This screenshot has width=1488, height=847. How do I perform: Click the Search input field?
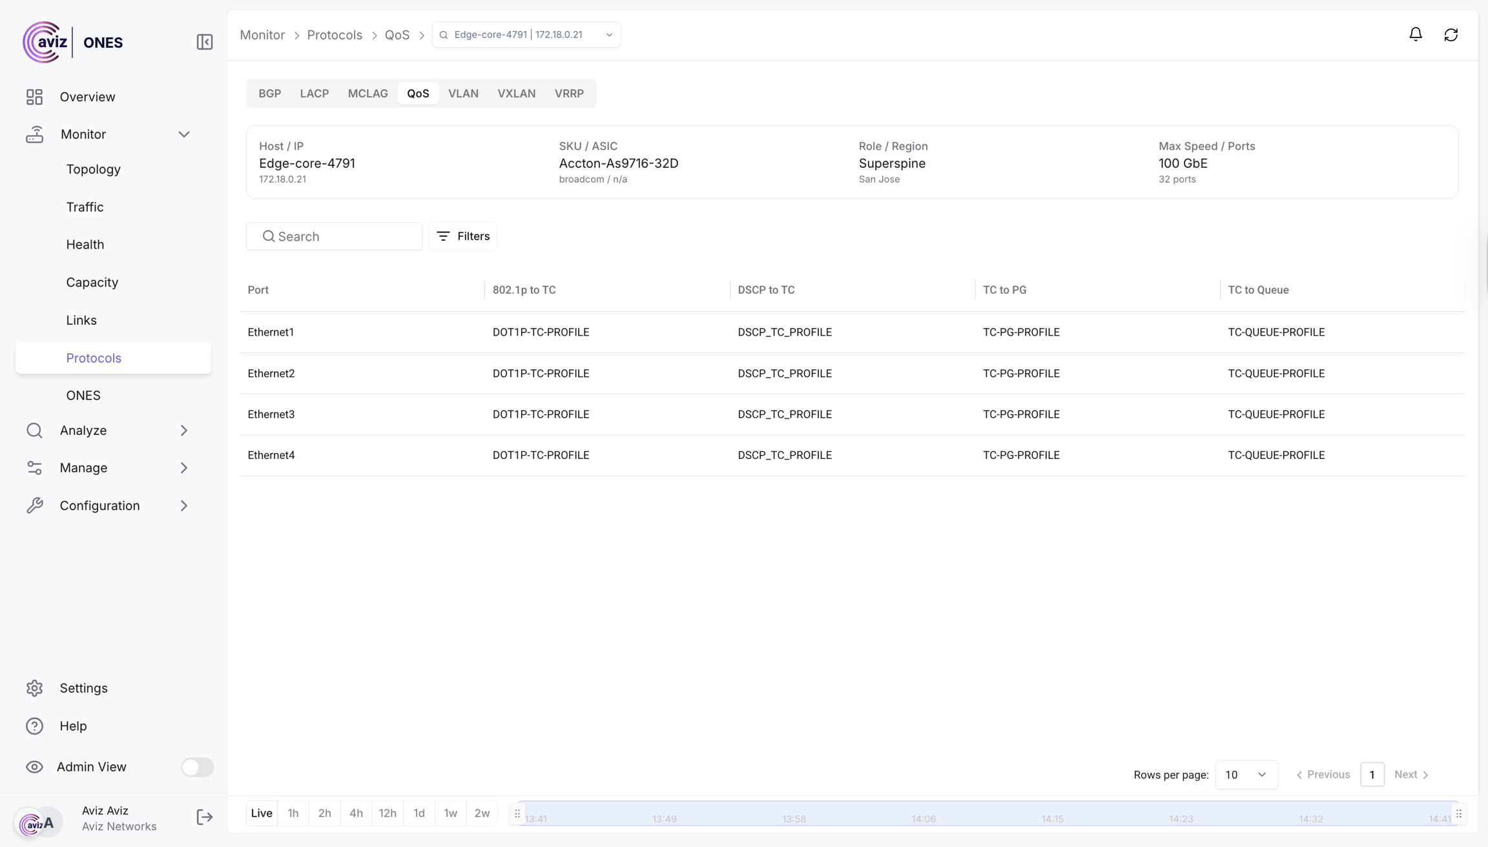(x=342, y=236)
